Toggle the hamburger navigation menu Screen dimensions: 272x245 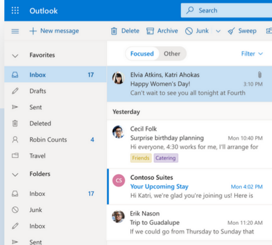[15, 31]
